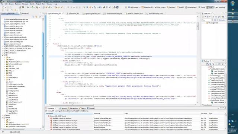Screen dimensions: 238x134
Task: Open the New file dropdown arrow
Action: [5, 7]
